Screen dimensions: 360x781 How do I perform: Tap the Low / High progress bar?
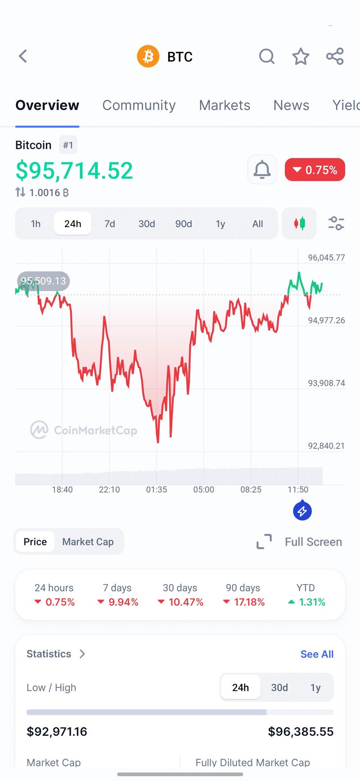click(x=180, y=712)
